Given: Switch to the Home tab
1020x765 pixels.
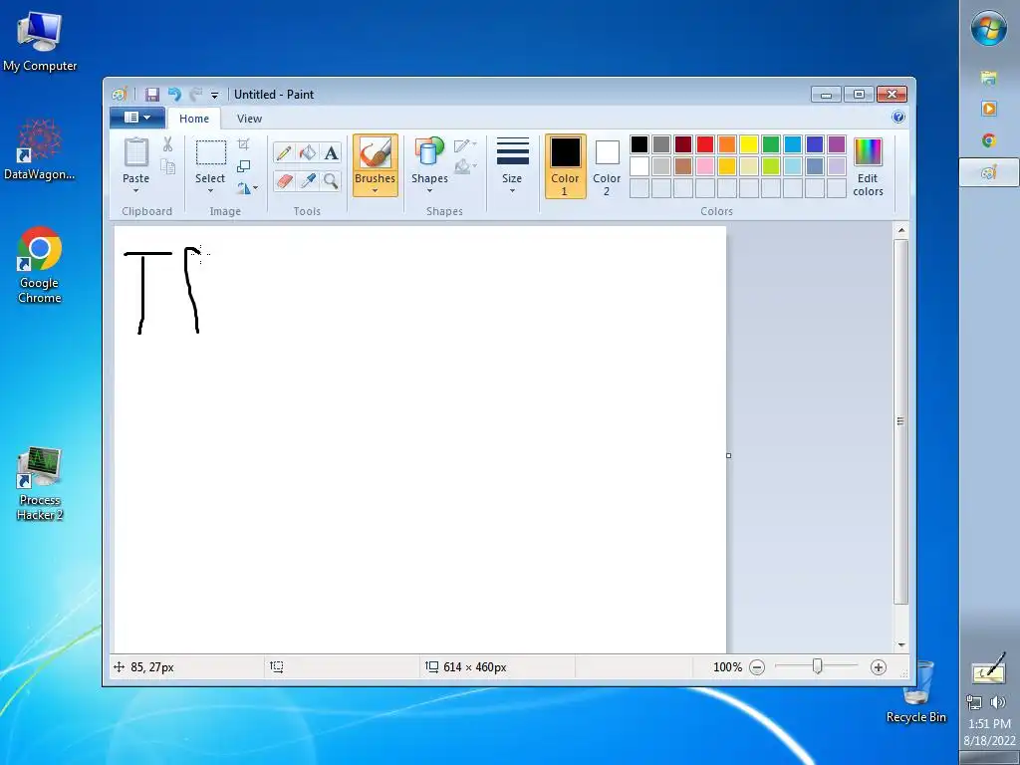Looking at the screenshot, I should (194, 120).
